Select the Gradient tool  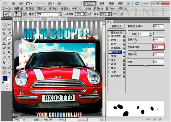9,48
